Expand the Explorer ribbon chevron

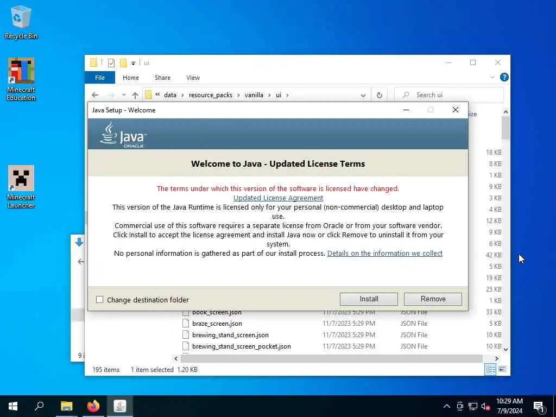pos(492,77)
